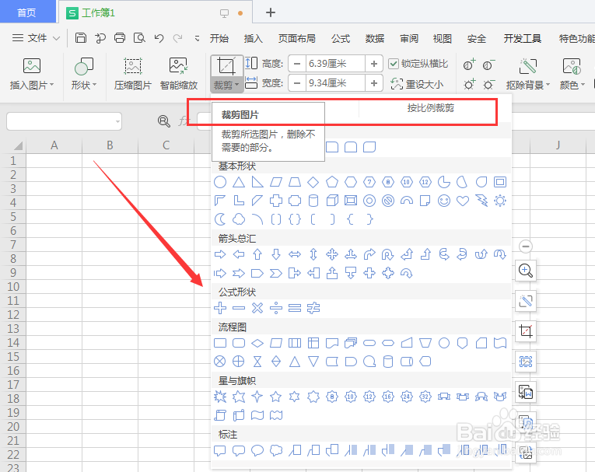
Task: Click the Save icon in quick access toolbar
Action: click(80, 38)
